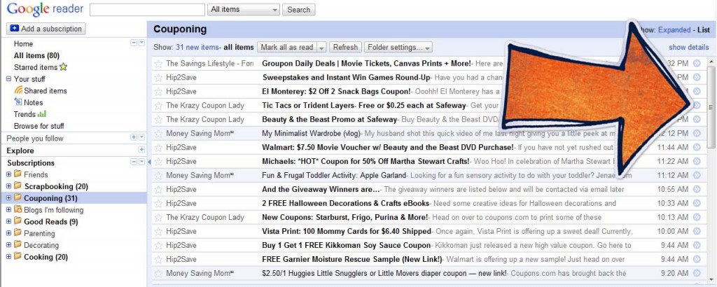Click in the search text field
The height and width of the screenshot is (287, 717).
click(147, 10)
